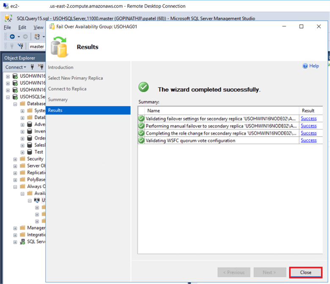
Task: Maximize the Fail Over Availability Group window
Action: 301,27
